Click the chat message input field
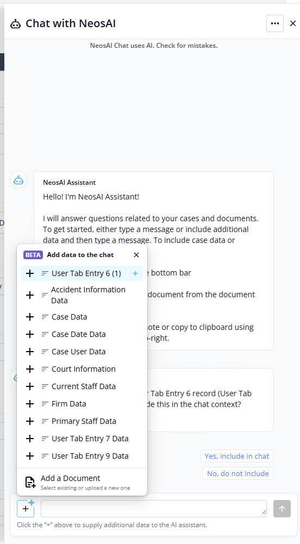 point(154,509)
